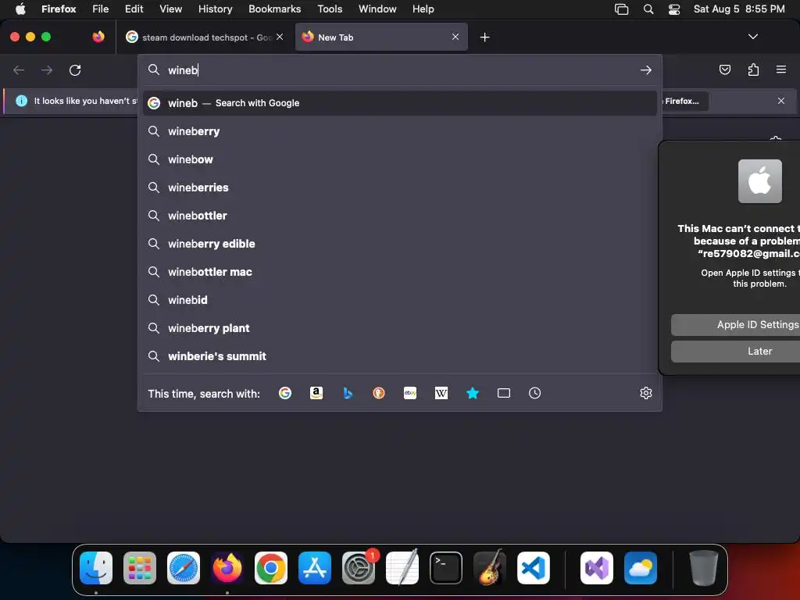Open the Firefox app menu
This screenshot has width=800, height=600.
tap(59, 9)
